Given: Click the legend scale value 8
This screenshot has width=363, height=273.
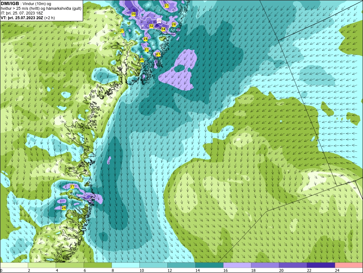Looking at the screenshot, I should pos(113,270).
